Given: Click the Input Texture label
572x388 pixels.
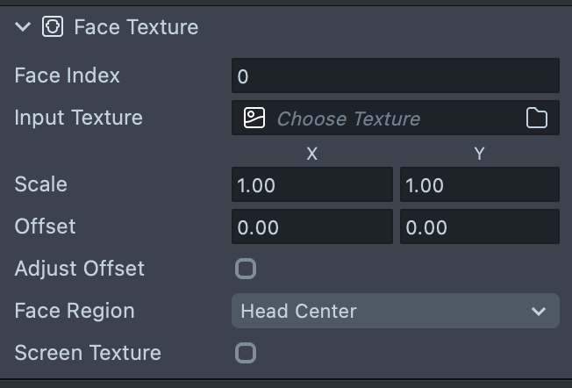Looking at the screenshot, I should point(78,118).
